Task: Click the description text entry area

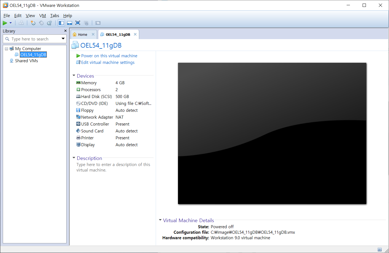Action: 113,167
